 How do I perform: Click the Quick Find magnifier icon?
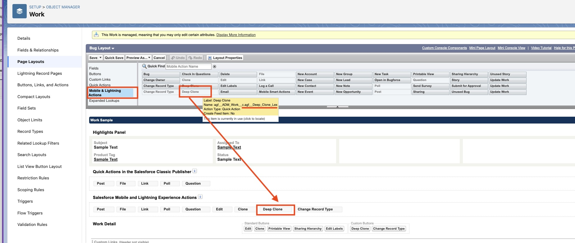(x=144, y=66)
